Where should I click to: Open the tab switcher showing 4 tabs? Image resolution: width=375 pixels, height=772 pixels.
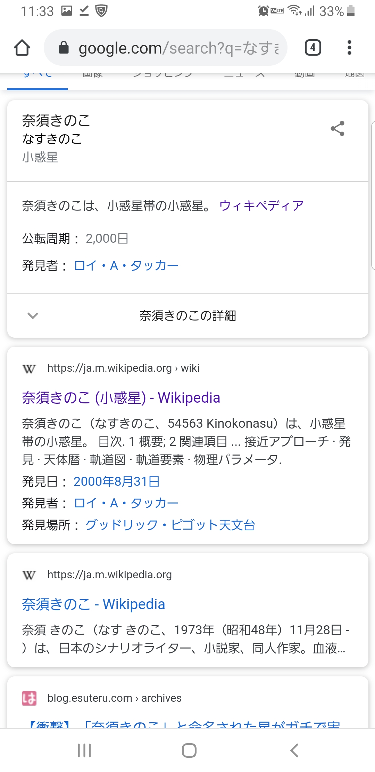312,48
